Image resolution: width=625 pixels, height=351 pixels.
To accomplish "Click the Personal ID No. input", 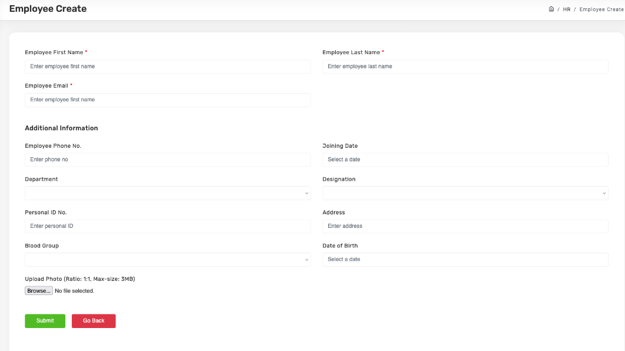I will click(168, 226).
